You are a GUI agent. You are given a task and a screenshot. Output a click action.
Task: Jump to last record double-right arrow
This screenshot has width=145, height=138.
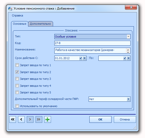click(x=39, y=119)
